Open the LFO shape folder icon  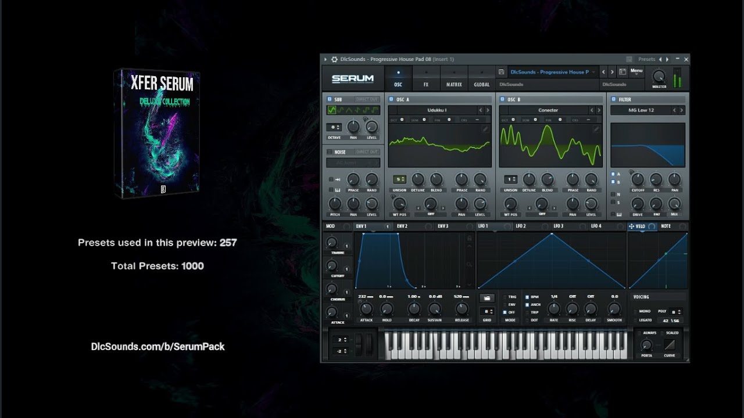487,298
